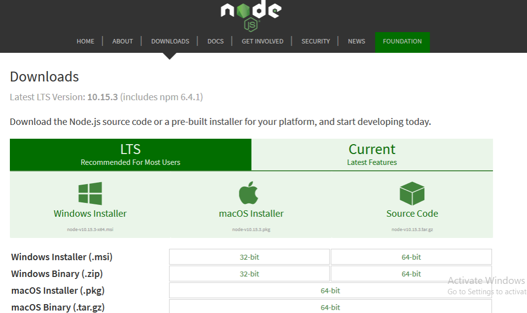Click the macOS Installer link text
Screen dimensions: 527x313
pyautogui.click(x=251, y=213)
